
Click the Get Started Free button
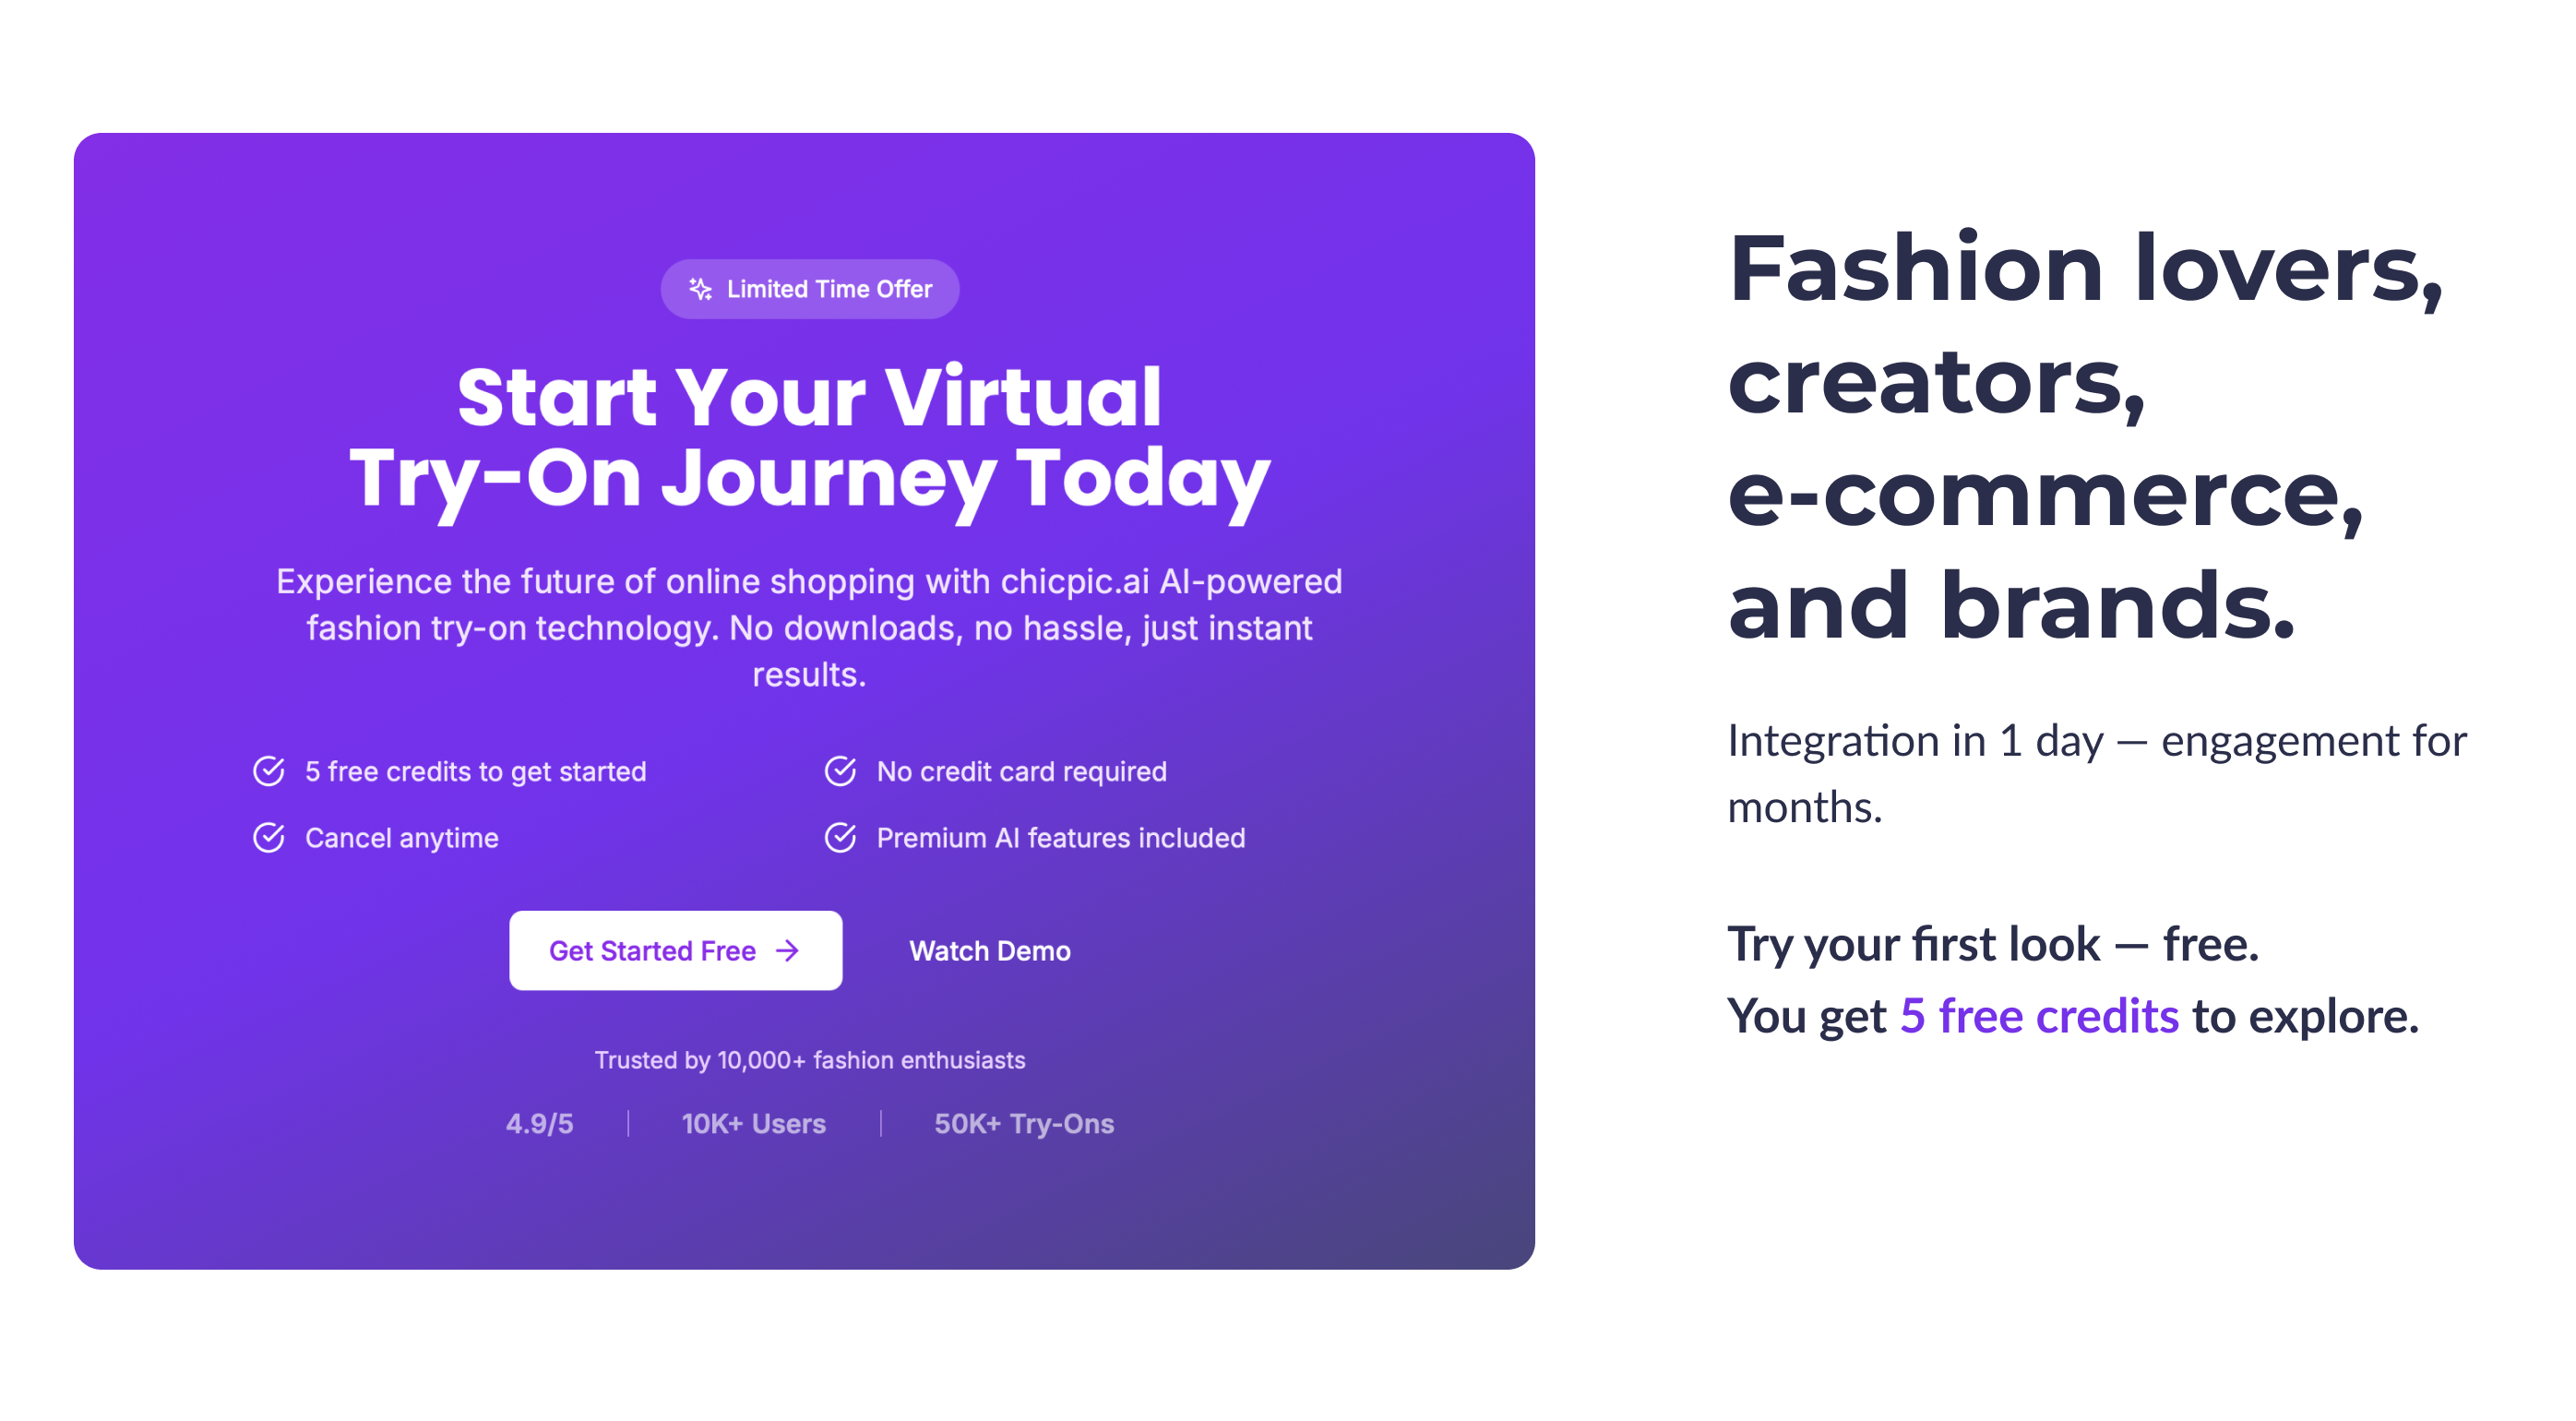pos(675,950)
